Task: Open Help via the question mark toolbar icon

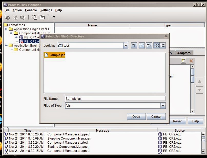Action: point(54,18)
